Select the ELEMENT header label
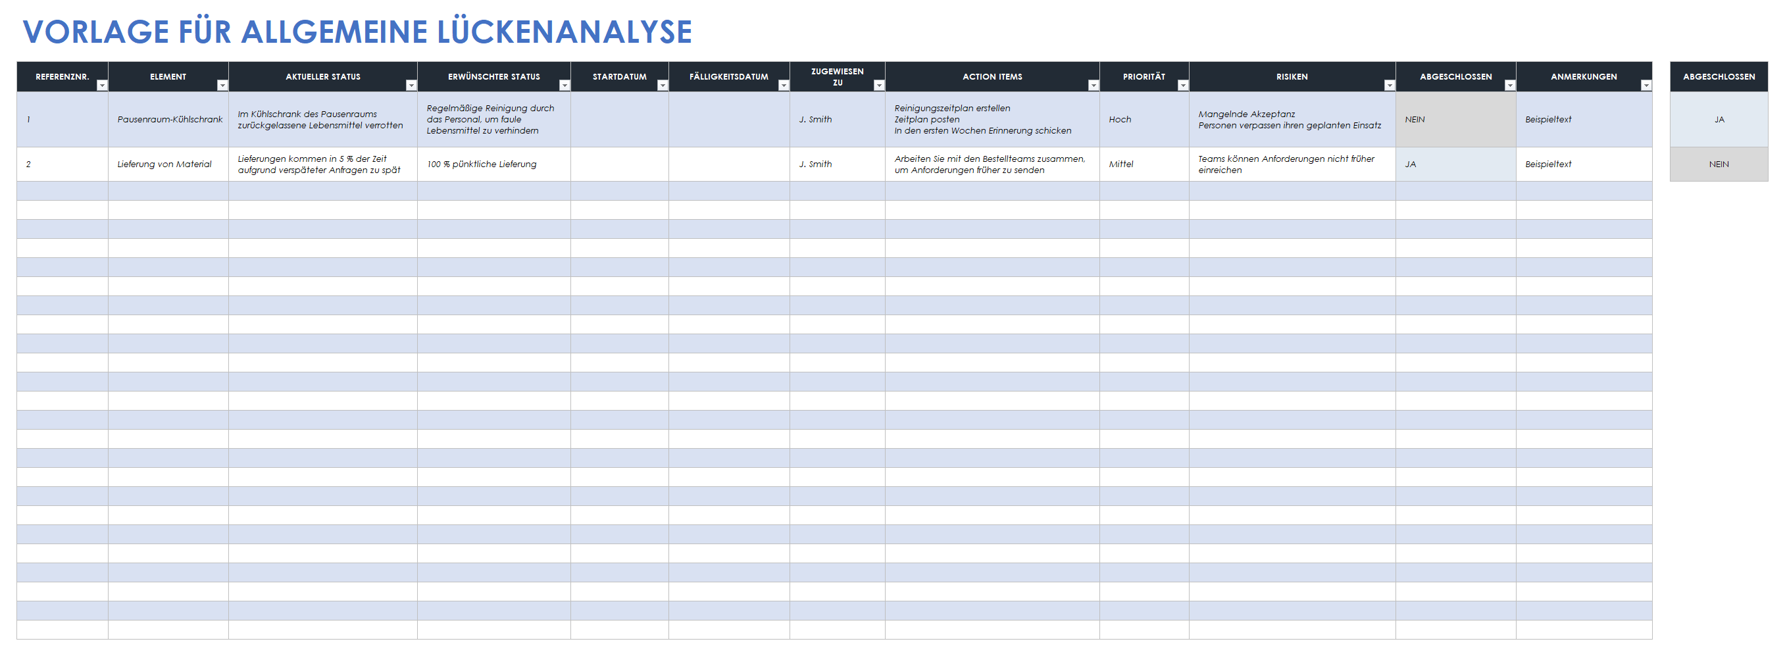 click(168, 77)
